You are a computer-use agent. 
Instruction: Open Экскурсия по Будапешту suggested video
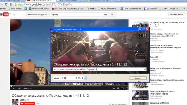(x=165, y=69)
